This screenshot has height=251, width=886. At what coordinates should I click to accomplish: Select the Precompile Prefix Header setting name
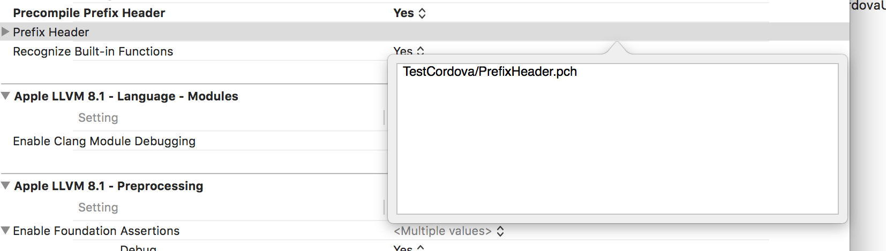point(89,13)
